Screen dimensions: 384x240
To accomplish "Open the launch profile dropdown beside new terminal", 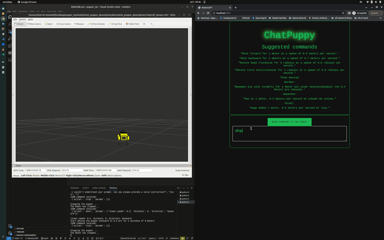I will [181, 188].
